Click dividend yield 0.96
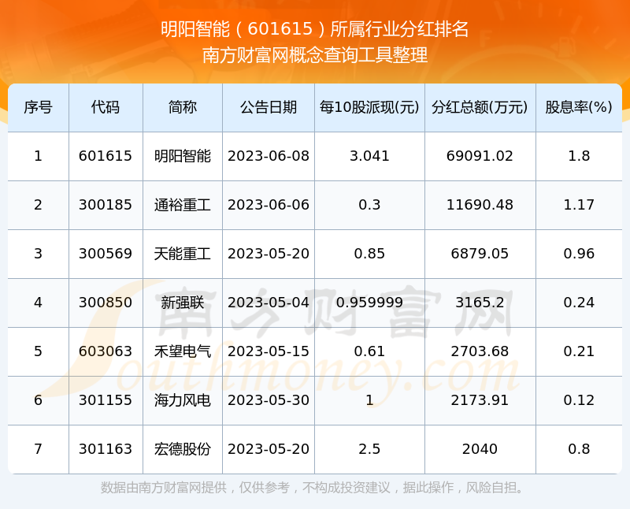The width and height of the screenshot is (630, 509). [x=579, y=254]
